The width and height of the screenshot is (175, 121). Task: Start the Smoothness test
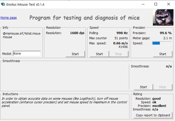(x=143, y=87)
